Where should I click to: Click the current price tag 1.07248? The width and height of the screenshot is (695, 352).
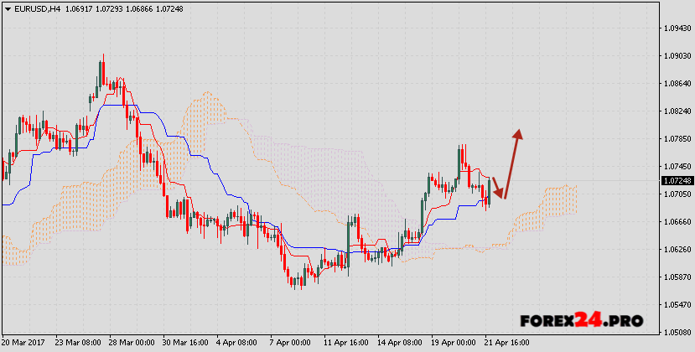coord(677,180)
